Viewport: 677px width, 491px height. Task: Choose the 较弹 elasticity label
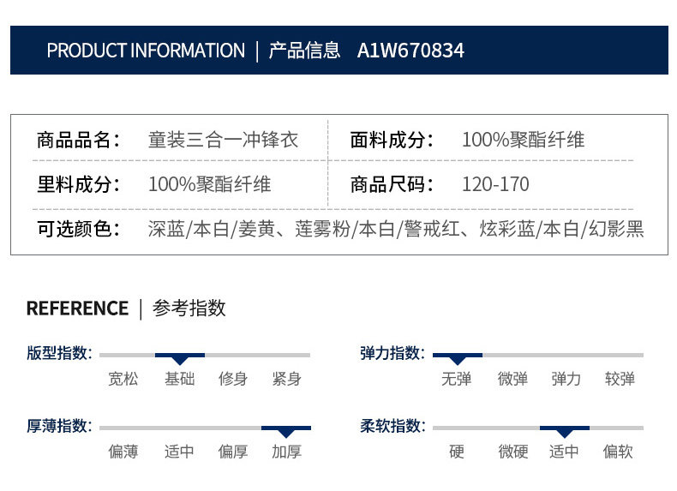[x=619, y=379]
